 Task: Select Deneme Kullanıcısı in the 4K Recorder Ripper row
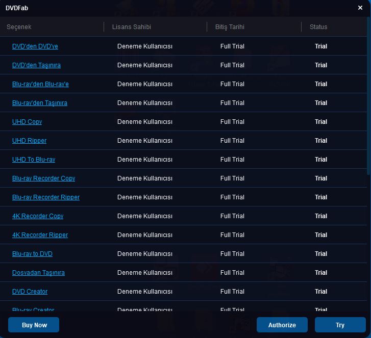tap(145, 235)
